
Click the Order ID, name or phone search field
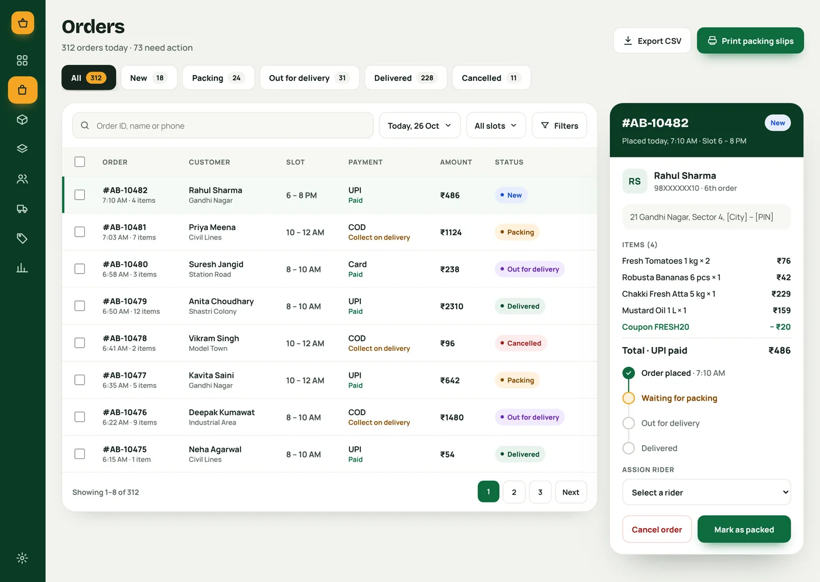223,125
